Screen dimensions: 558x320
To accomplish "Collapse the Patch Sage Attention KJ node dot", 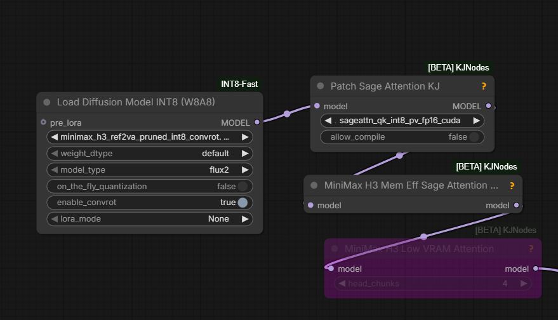I will (x=321, y=86).
